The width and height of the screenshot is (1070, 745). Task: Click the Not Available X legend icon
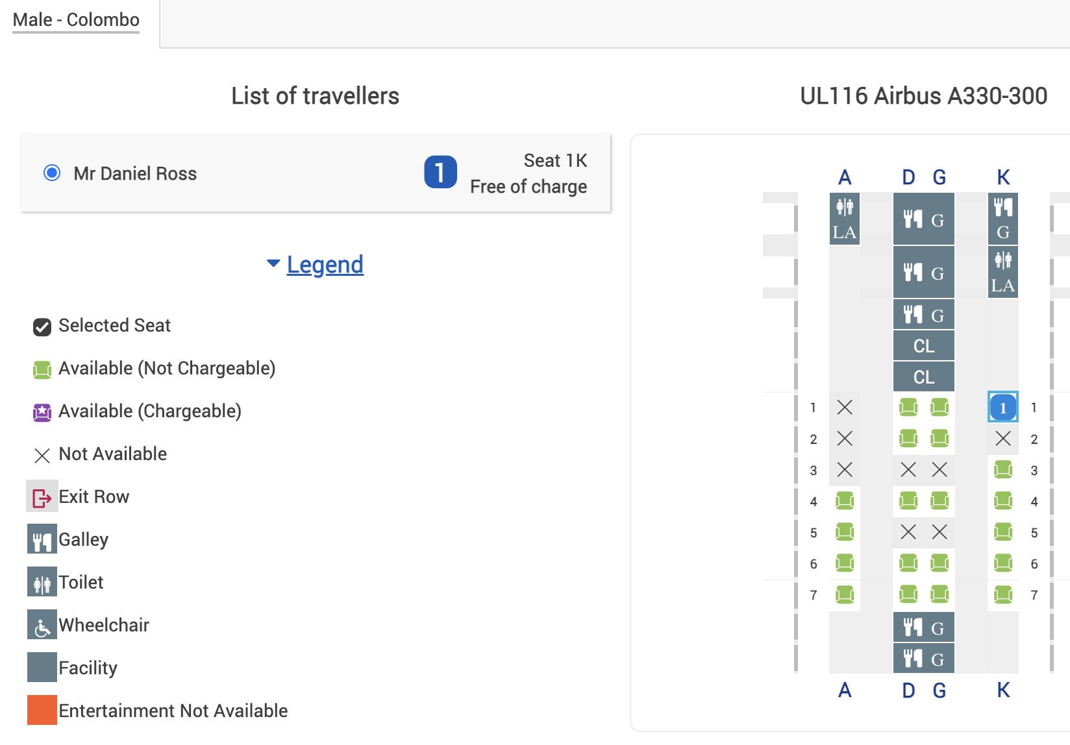point(42,456)
